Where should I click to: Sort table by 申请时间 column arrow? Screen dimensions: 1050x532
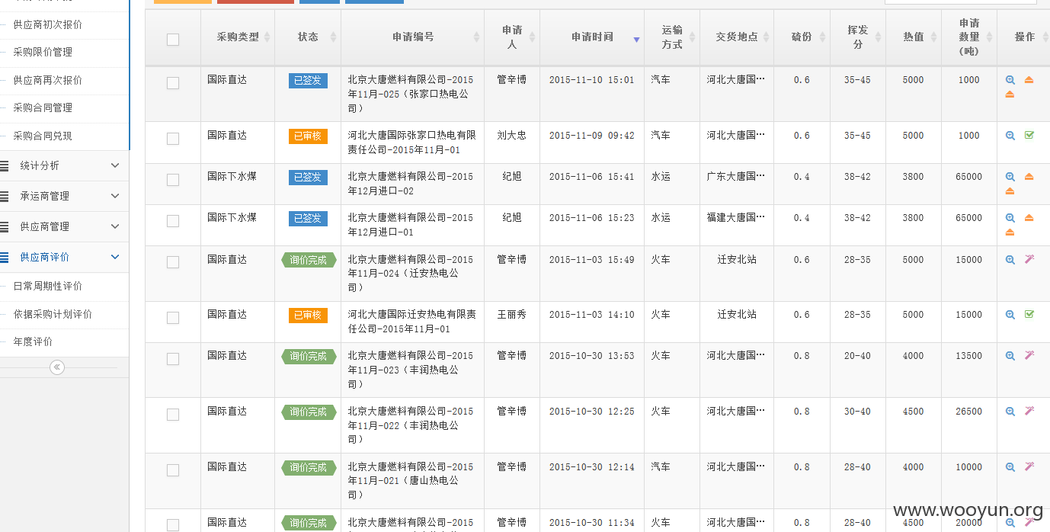coord(636,38)
